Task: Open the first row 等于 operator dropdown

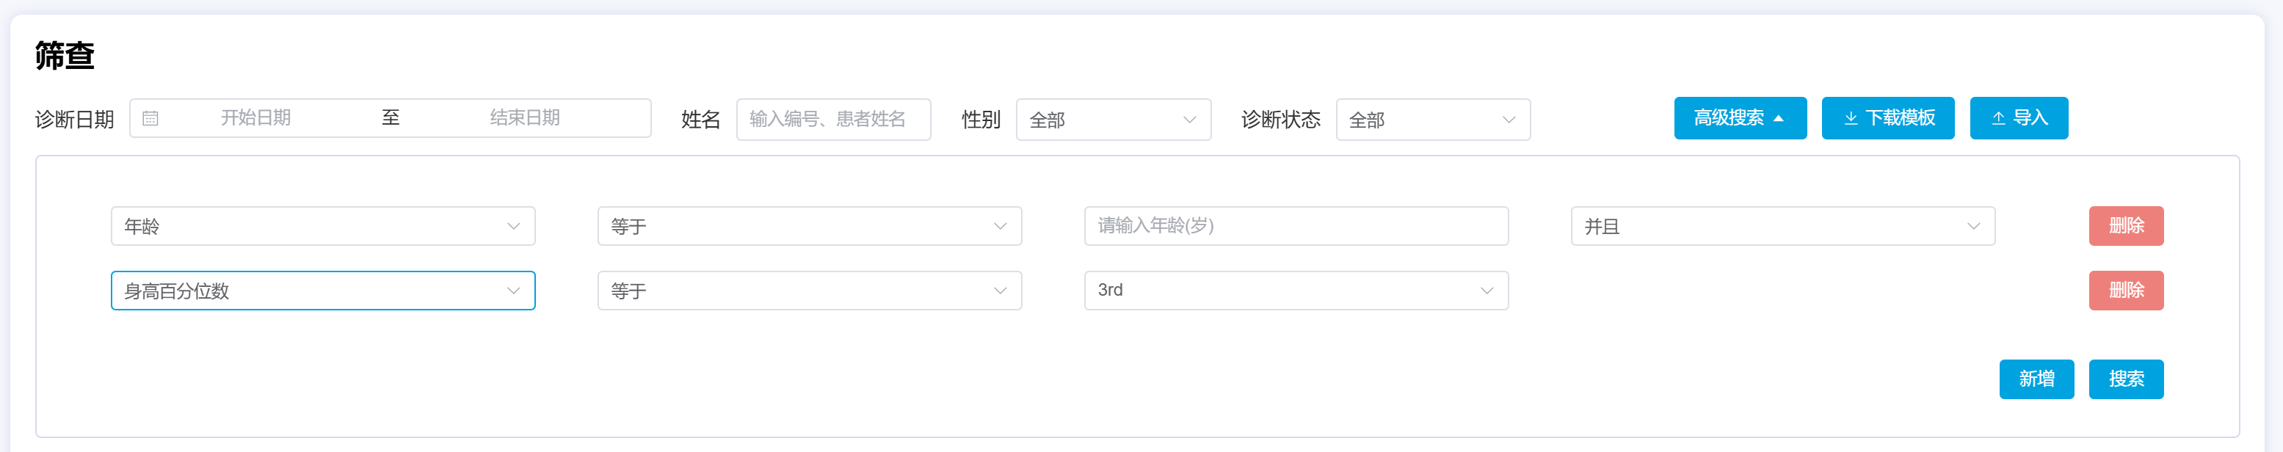Action: tap(809, 226)
